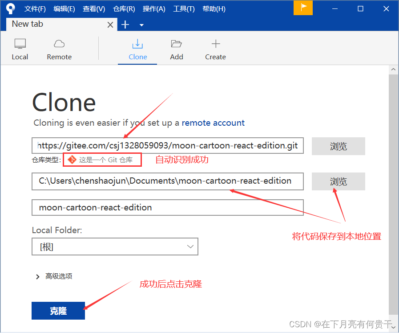Open the Local Folder [根] dropdown

[115, 247]
